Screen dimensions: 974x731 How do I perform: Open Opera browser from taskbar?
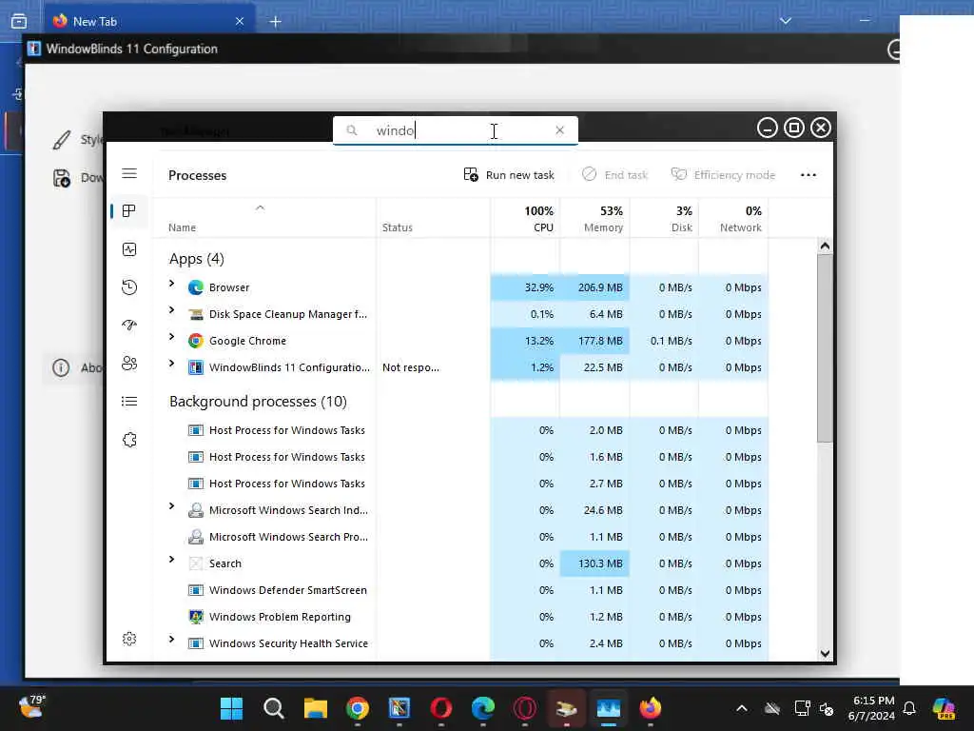pos(441,708)
